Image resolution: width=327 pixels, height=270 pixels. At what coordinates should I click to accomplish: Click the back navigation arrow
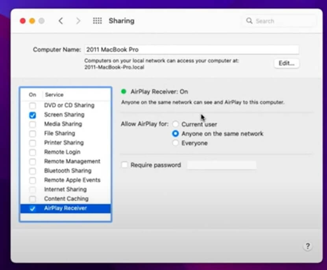tap(61, 21)
